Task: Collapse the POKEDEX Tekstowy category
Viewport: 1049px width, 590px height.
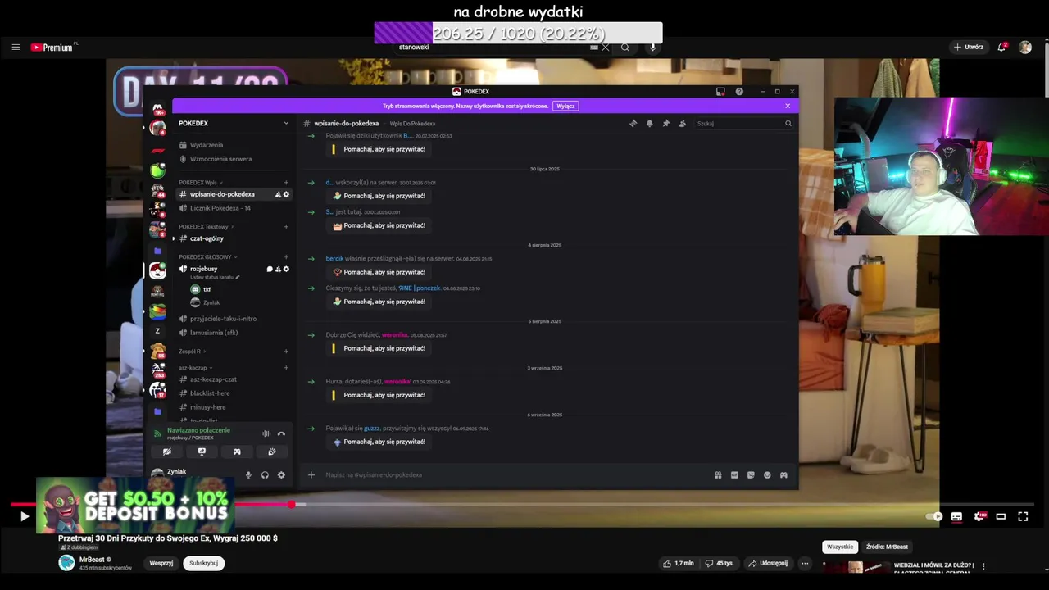Action: point(207,227)
